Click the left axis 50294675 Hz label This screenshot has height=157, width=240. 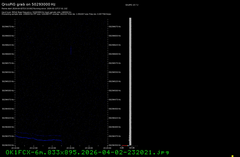(8, 27)
